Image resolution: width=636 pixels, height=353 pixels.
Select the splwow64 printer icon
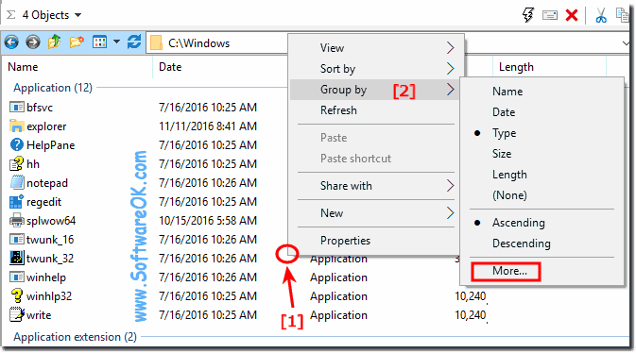pyautogui.click(x=17, y=221)
